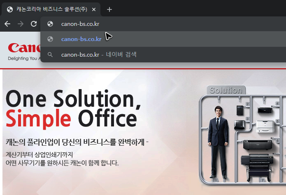Click the tab's globe favicon
The width and height of the screenshot is (286, 195).
pyautogui.click(x=10, y=9)
